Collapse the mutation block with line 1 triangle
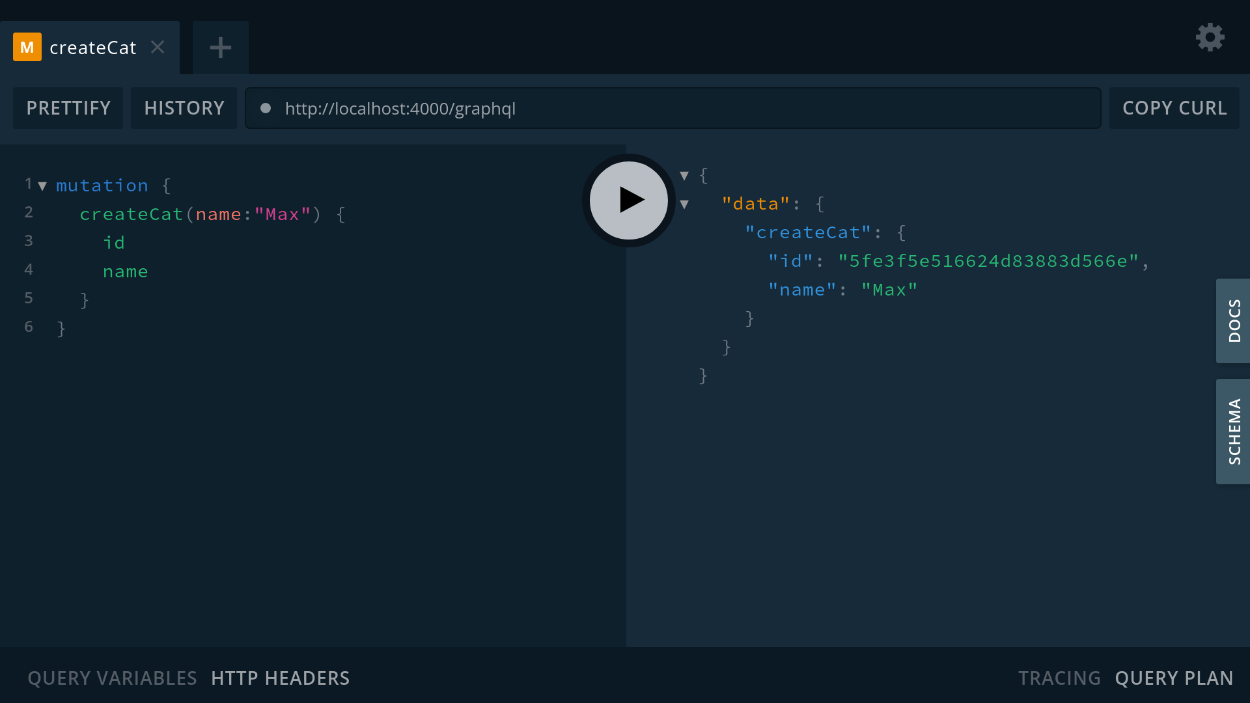 (42, 186)
